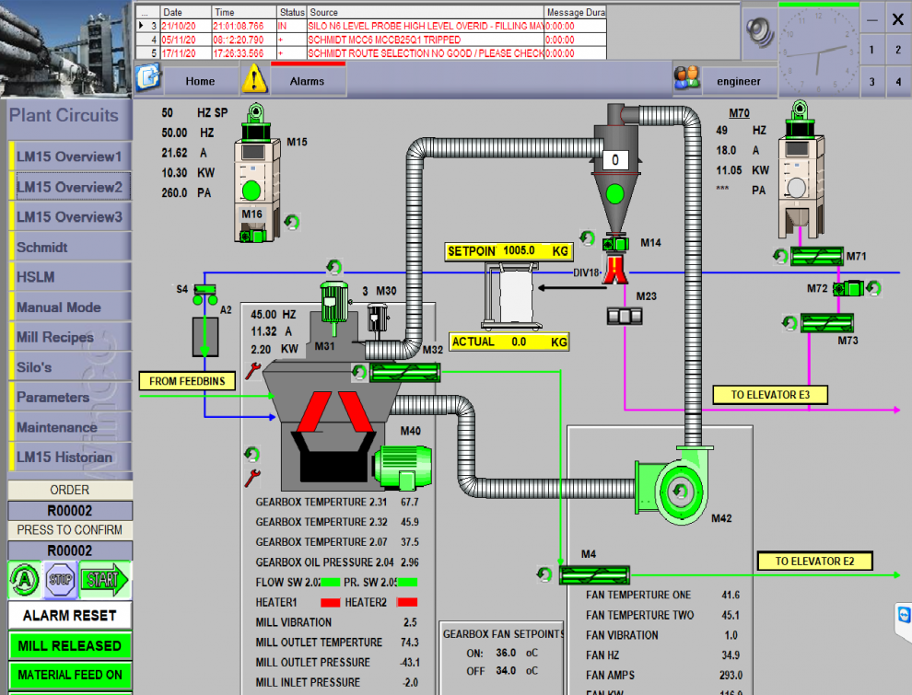The height and width of the screenshot is (695, 912).
Task: Mute the alarm speaker icon
Action: (x=760, y=32)
